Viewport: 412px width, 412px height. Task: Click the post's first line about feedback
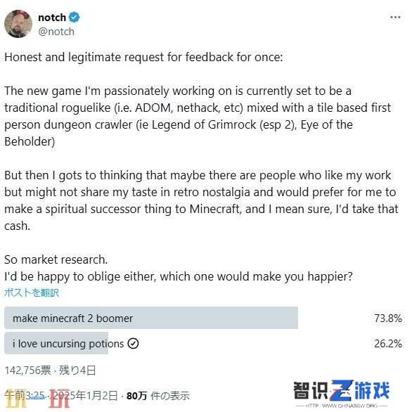click(143, 57)
